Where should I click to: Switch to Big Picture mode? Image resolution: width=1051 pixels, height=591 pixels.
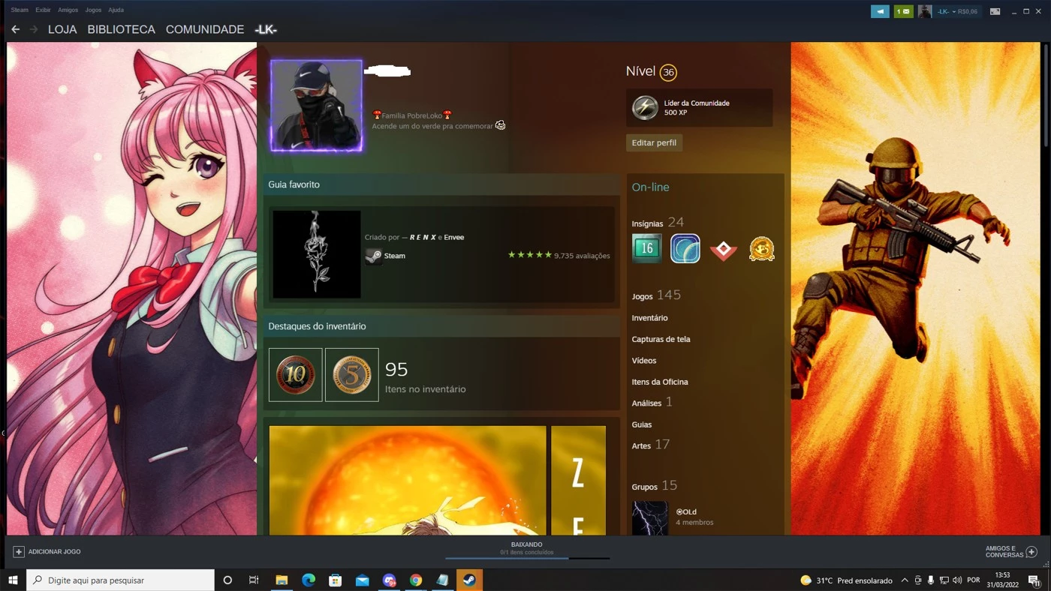[x=995, y=11]
